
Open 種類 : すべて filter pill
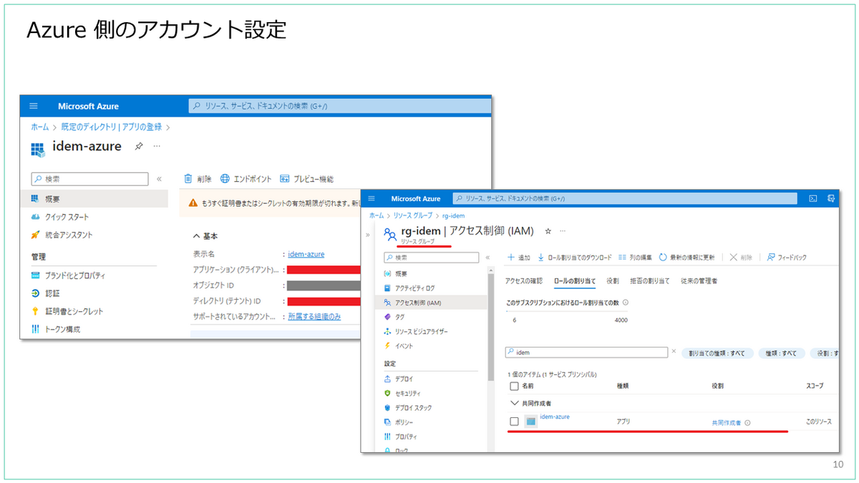782,353
